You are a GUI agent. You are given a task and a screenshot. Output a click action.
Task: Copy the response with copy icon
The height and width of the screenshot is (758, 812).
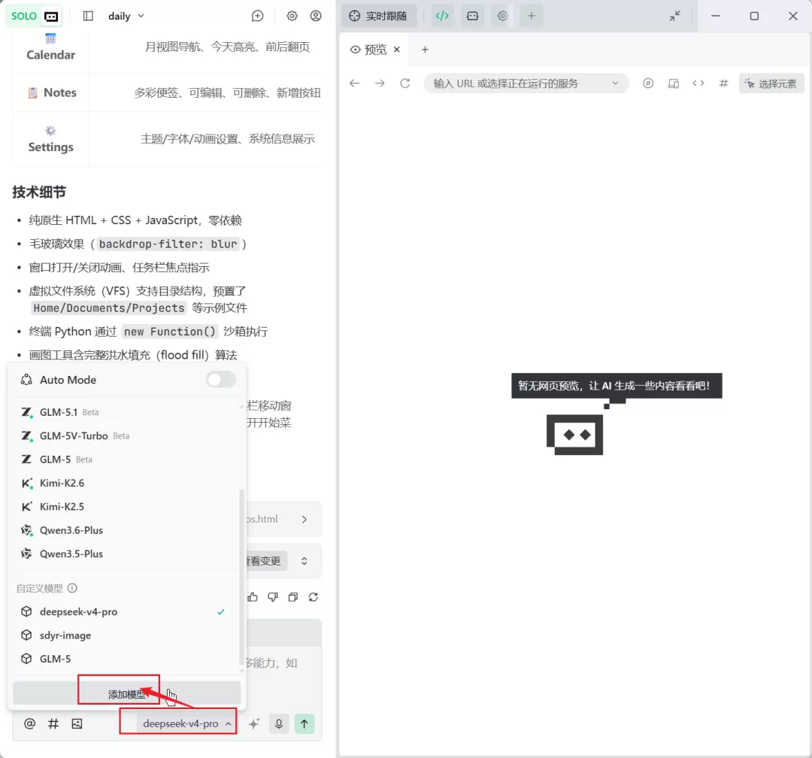click(x=293, y=597)
